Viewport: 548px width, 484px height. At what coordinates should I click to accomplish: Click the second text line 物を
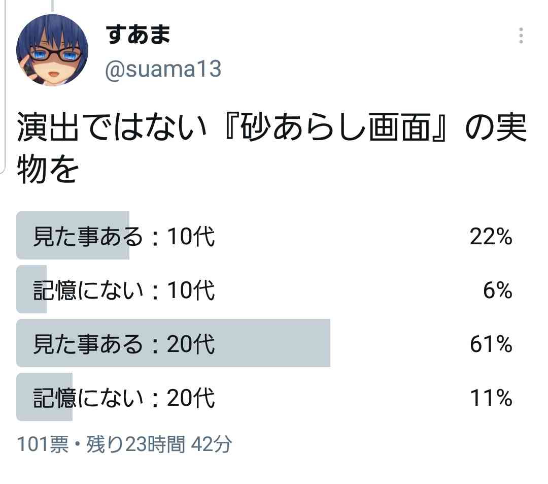point(48,169)
